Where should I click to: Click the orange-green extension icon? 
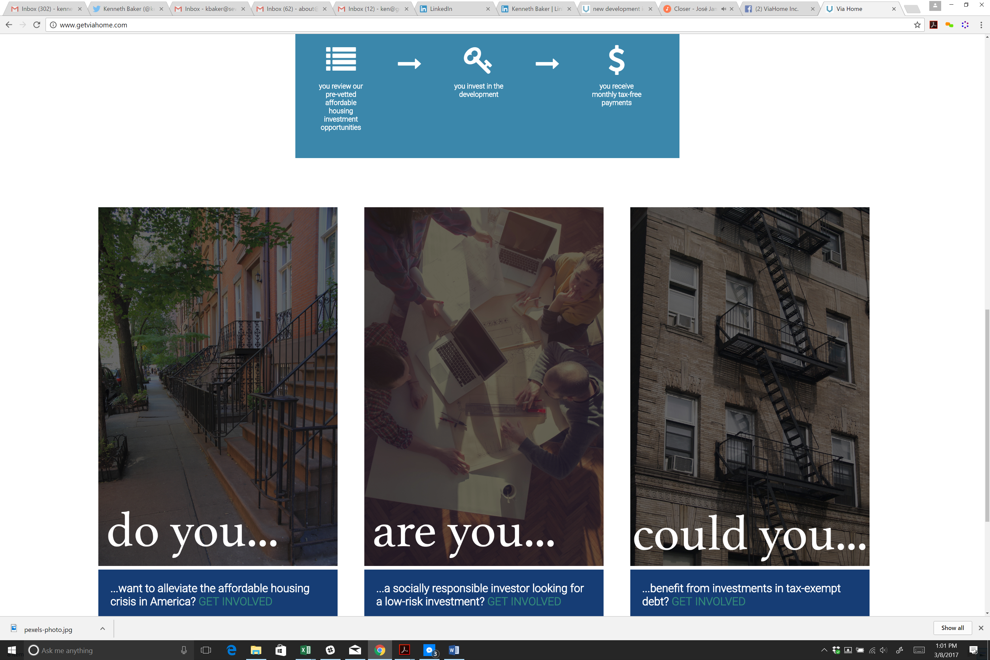coord(949,25)
